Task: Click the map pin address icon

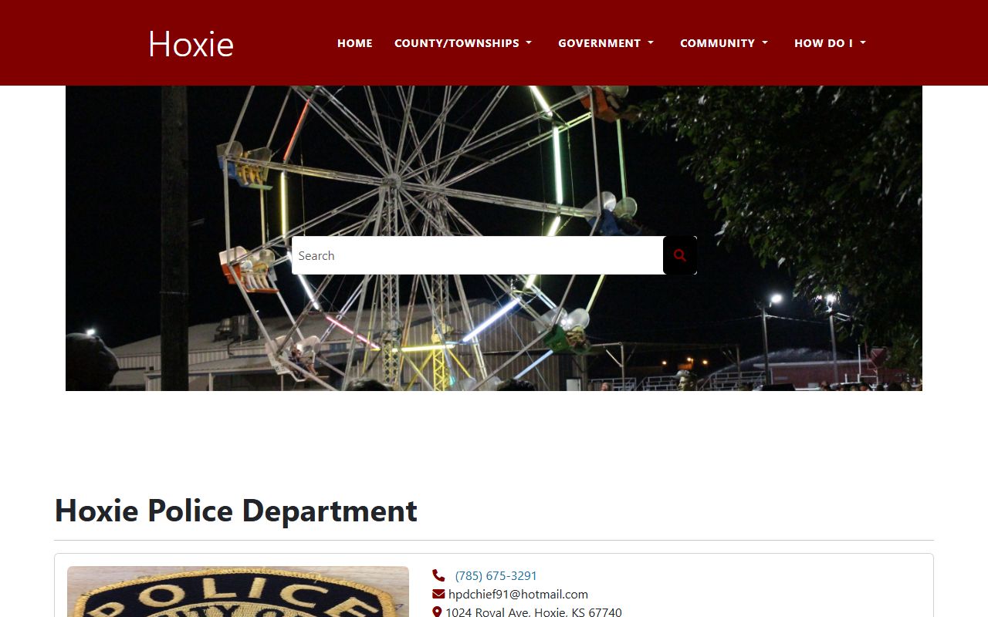Action: coord(437,612)
